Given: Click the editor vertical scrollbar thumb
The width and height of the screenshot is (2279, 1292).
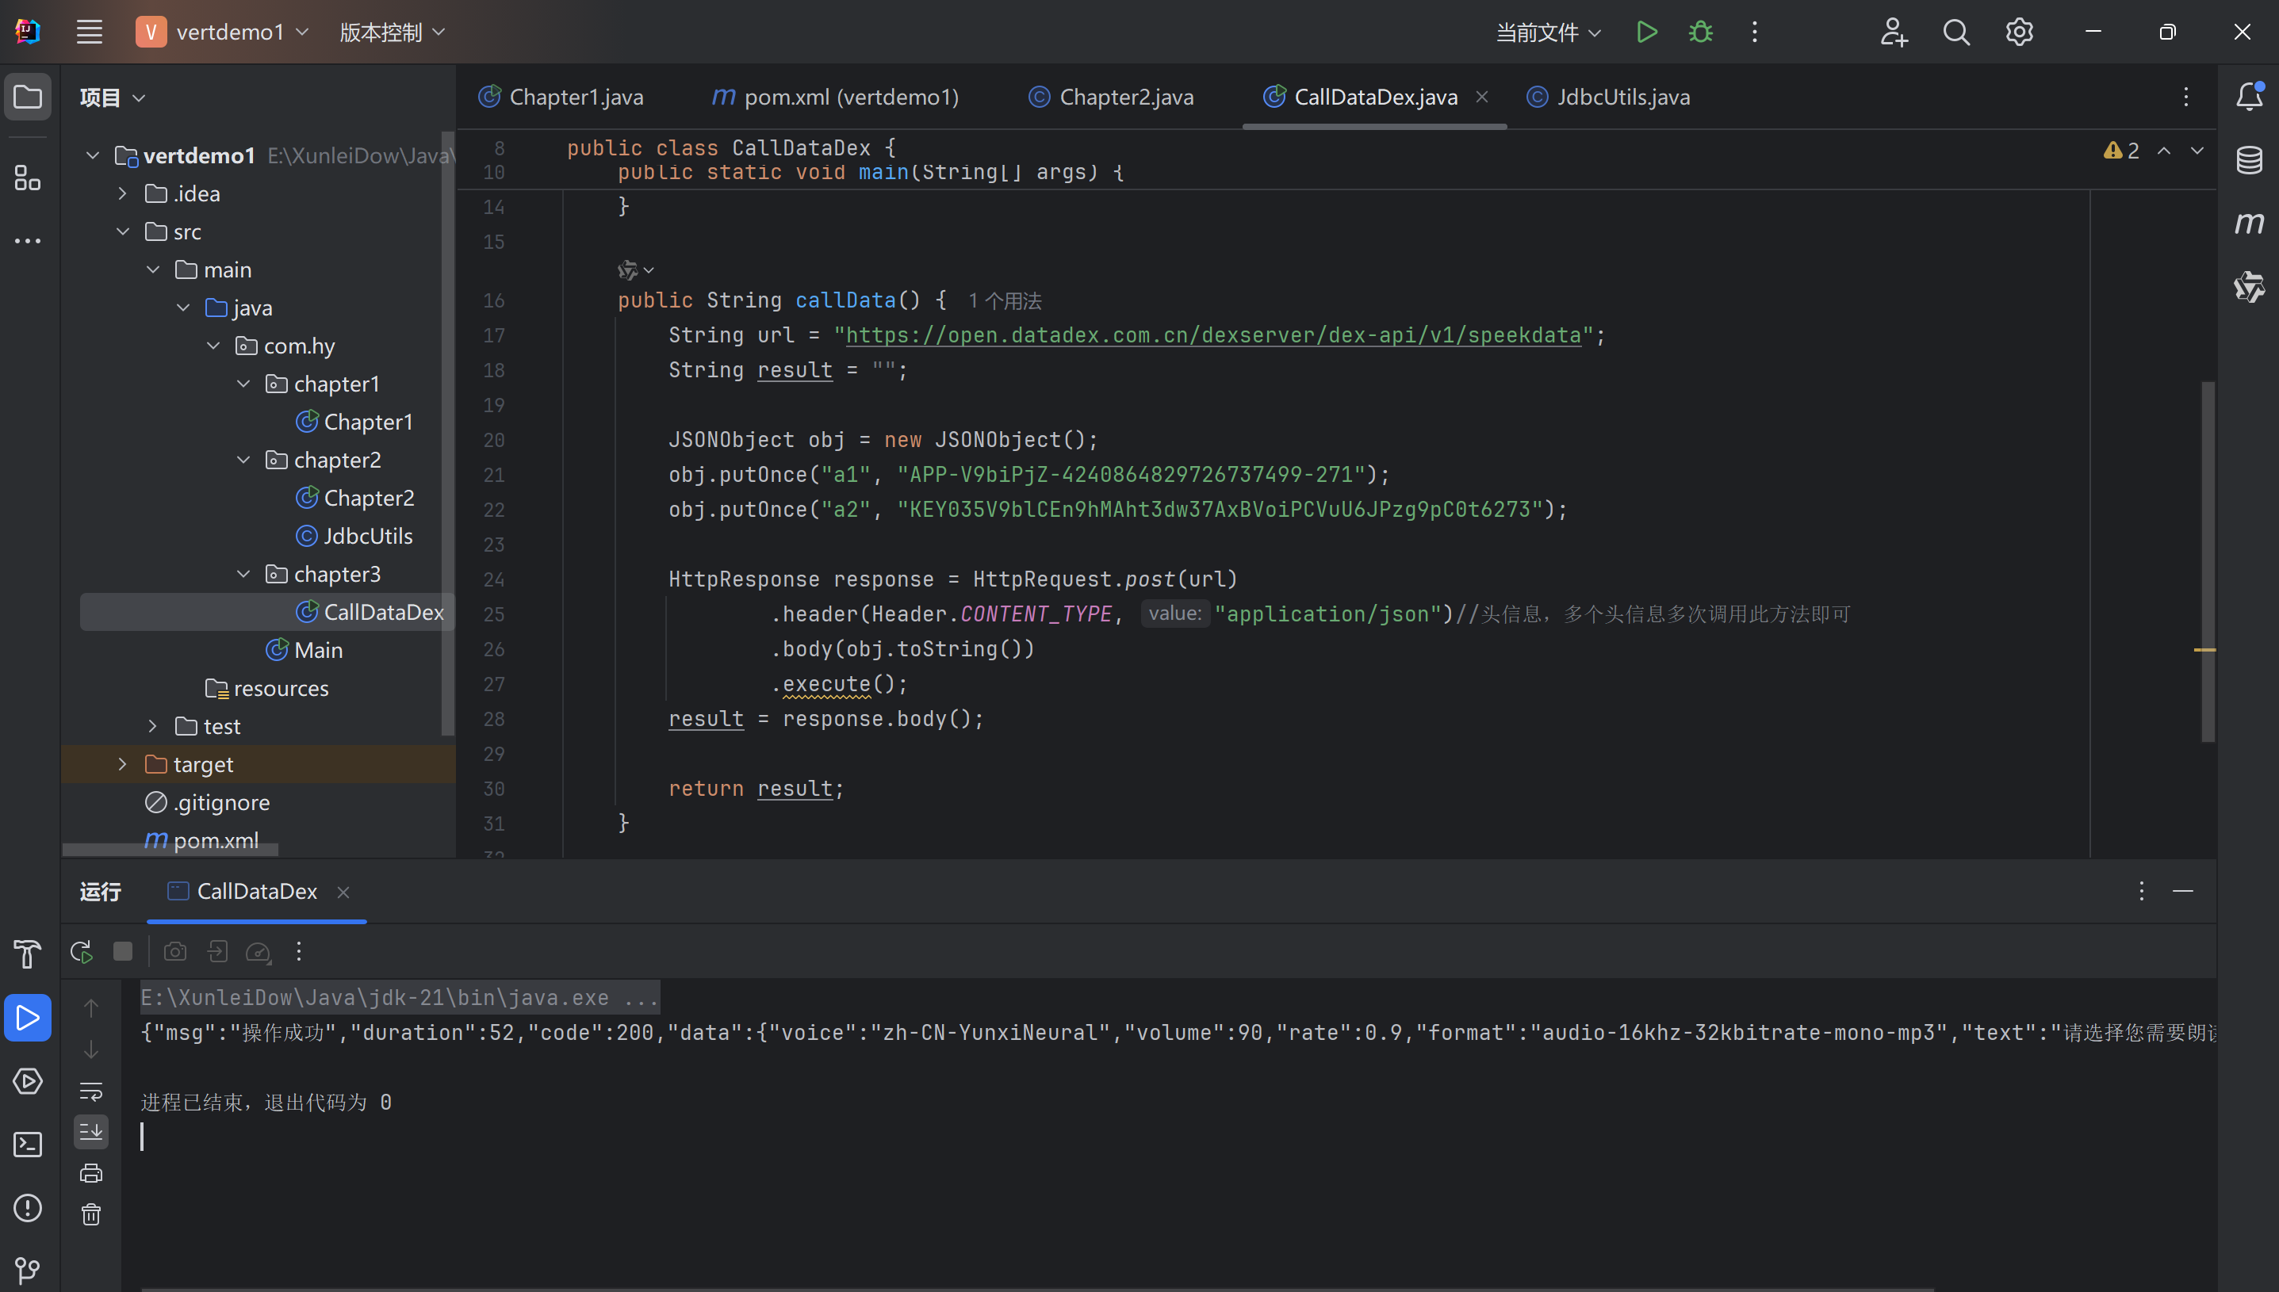Looking at the screenshot, I should (2208, 561).
